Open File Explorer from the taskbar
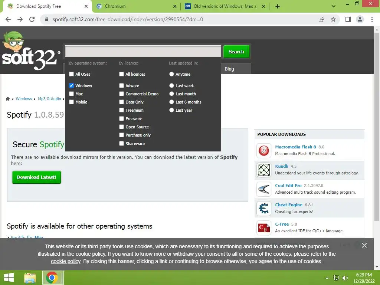380x285 pixels. coord(30,278)
